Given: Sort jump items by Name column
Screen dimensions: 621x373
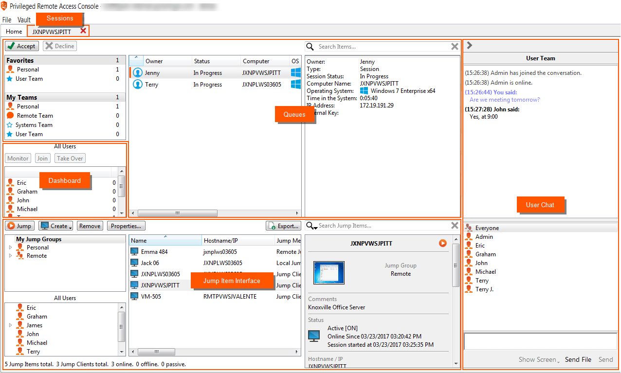Looking at the screenshot, I should coord(165,241).
